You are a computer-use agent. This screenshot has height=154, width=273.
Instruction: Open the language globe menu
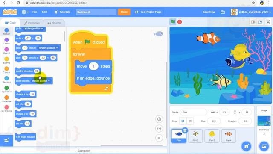point(25,12)
